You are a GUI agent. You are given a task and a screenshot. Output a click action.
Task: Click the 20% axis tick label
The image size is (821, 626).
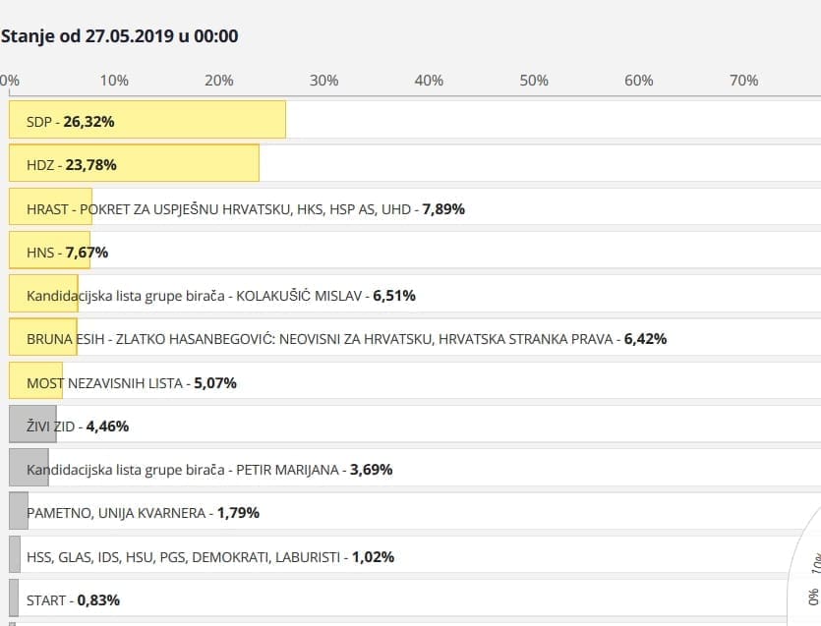219,81
